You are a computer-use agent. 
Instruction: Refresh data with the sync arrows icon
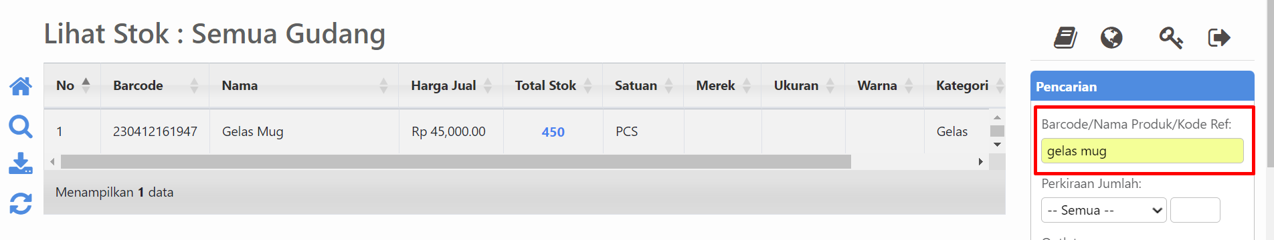point(21,203)
